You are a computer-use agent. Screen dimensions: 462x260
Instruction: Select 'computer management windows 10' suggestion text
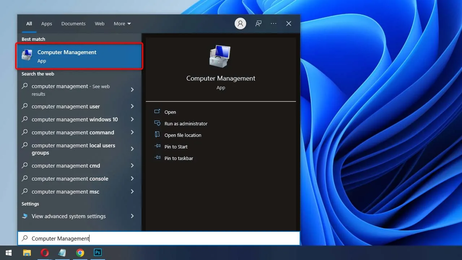(x=75, y=119)
